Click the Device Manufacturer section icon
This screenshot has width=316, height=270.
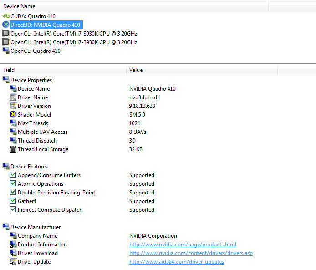click(x=6, y=227)
